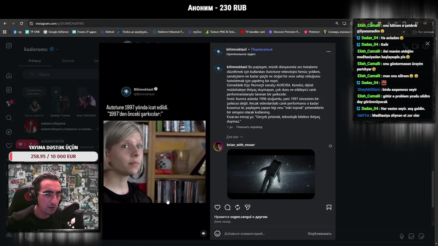This screenshot has height=246, width=438.
Task: Click the repost arrows icon under the post
Action: coord(237,207)
